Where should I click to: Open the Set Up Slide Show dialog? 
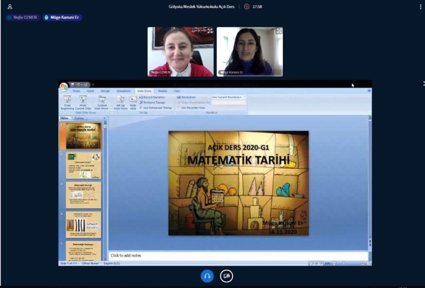[x=120, y=102]
